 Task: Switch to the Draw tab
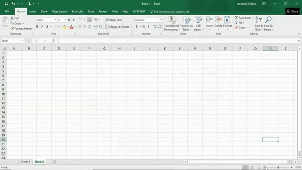[x=44, y=11]
